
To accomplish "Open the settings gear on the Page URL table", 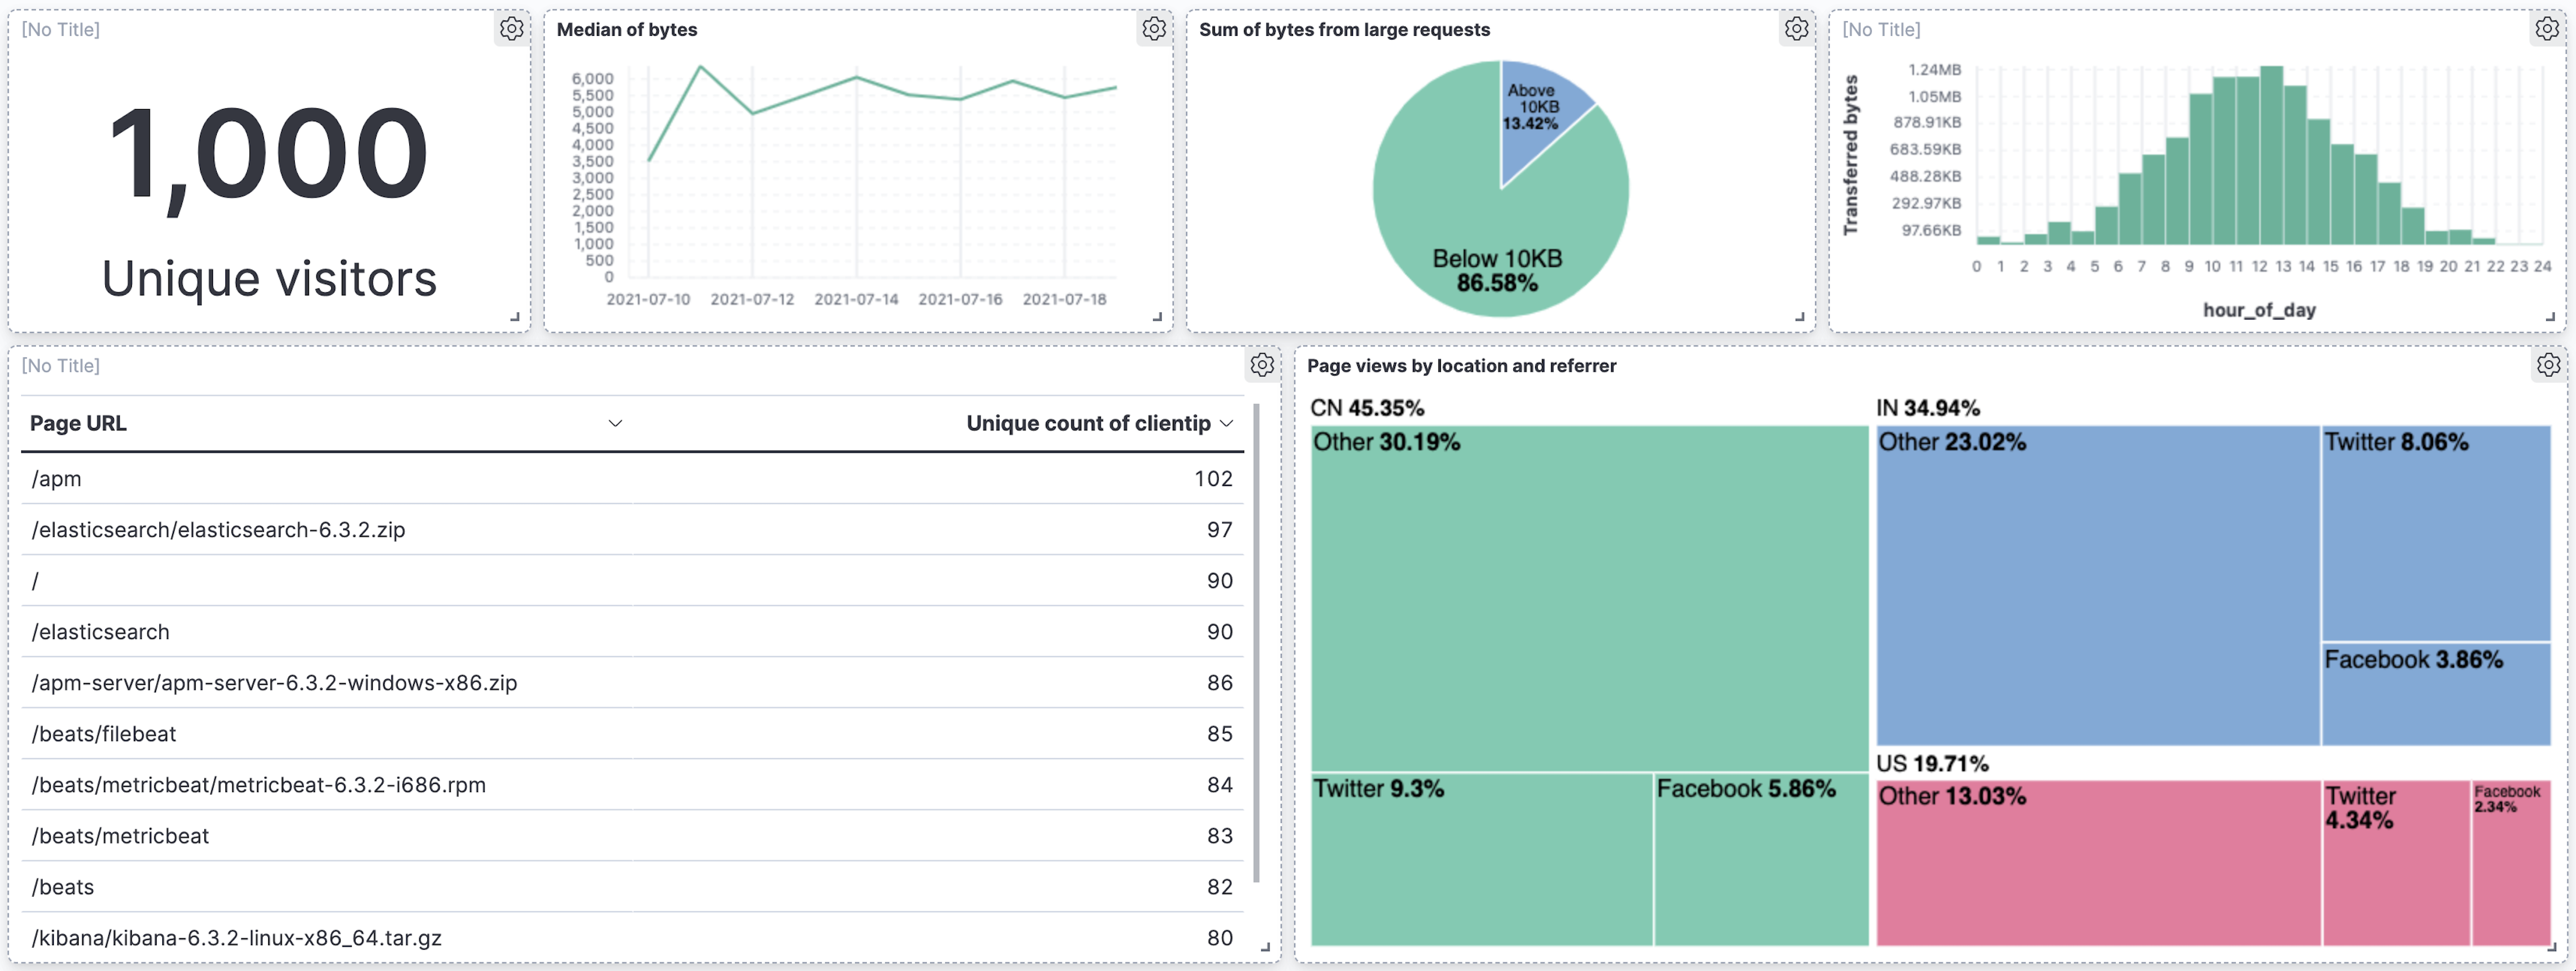I will point(1263,366).
